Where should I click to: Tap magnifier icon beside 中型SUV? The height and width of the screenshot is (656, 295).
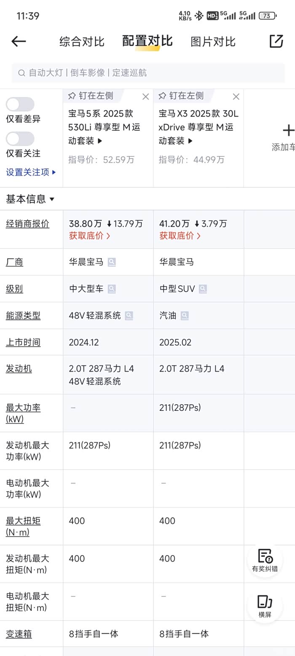coord(203,289)
